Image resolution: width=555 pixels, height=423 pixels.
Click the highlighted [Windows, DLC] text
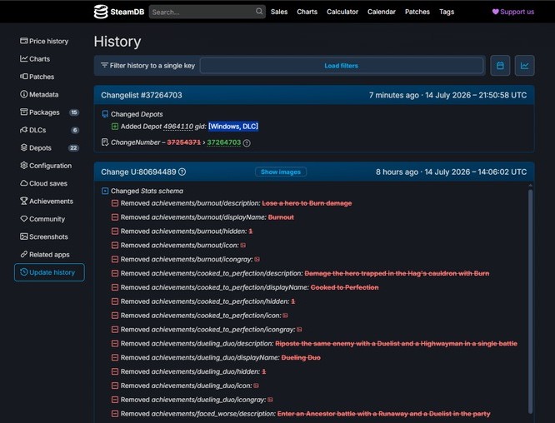click(233, 127)
